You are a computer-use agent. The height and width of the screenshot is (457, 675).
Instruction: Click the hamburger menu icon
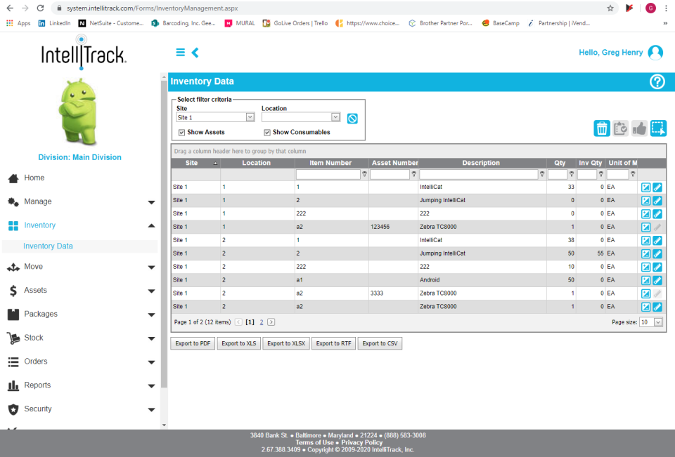[x=181, y=53]
